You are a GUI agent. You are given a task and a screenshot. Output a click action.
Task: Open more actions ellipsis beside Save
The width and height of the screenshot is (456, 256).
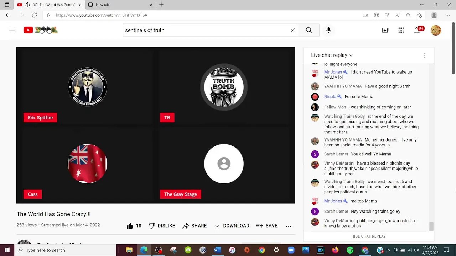tap(289, 226)
